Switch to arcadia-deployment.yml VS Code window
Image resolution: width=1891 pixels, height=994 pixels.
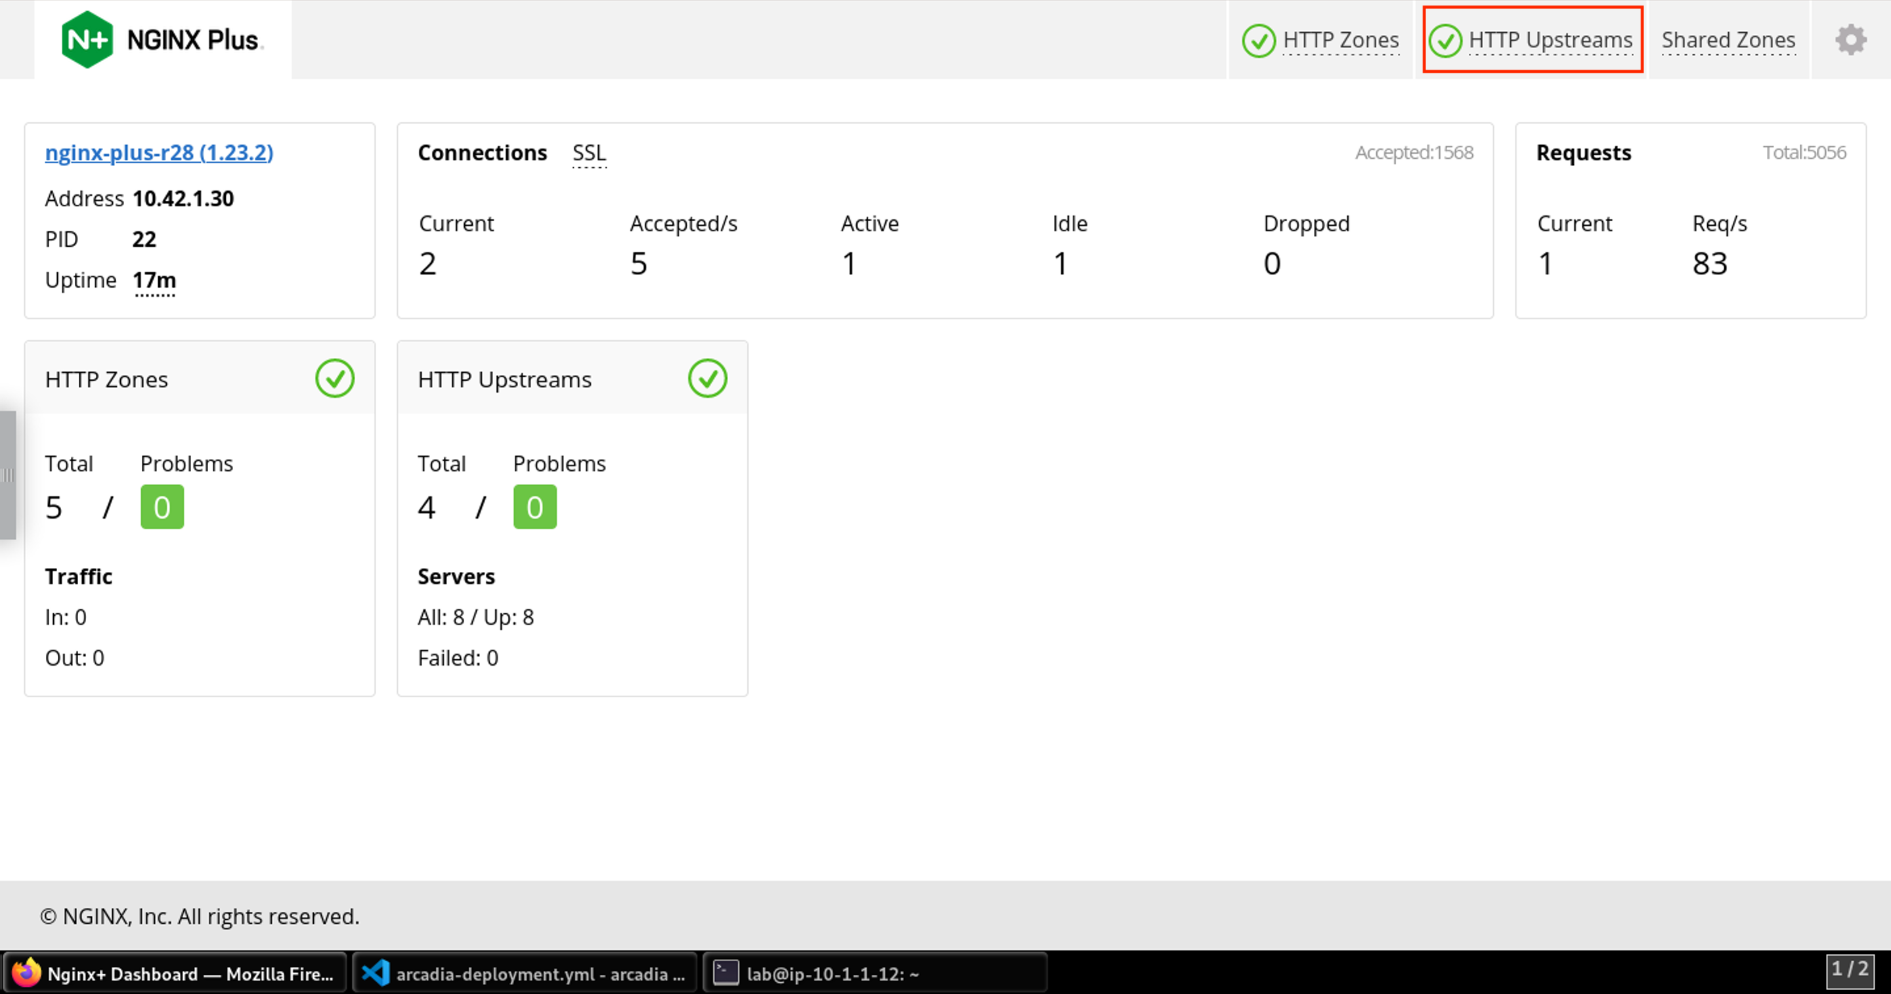click(x=524, y=973)
